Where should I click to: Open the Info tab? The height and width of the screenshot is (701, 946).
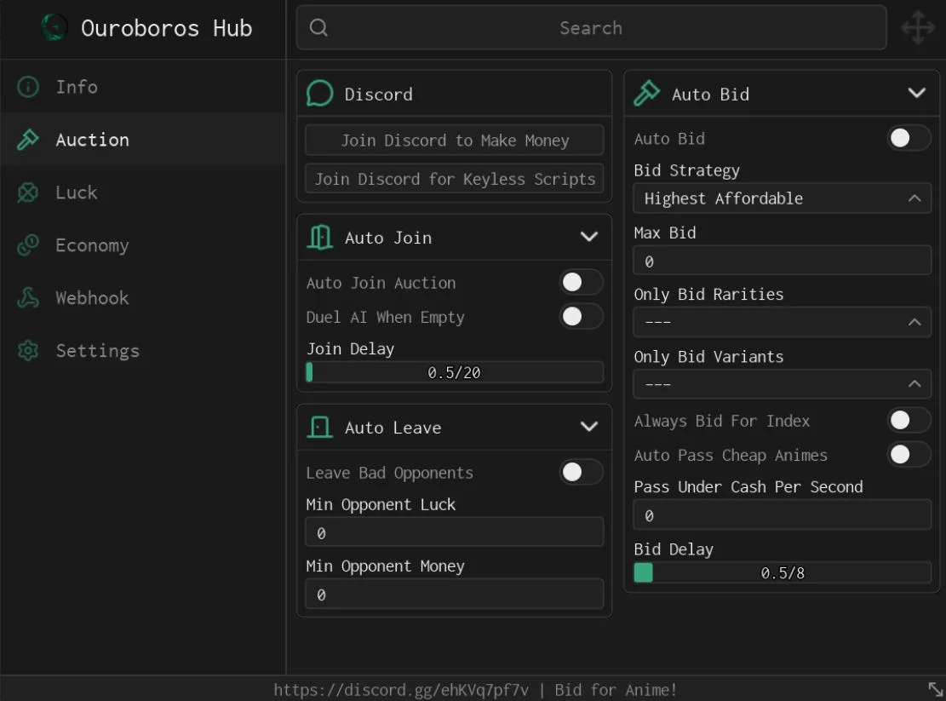142,87
